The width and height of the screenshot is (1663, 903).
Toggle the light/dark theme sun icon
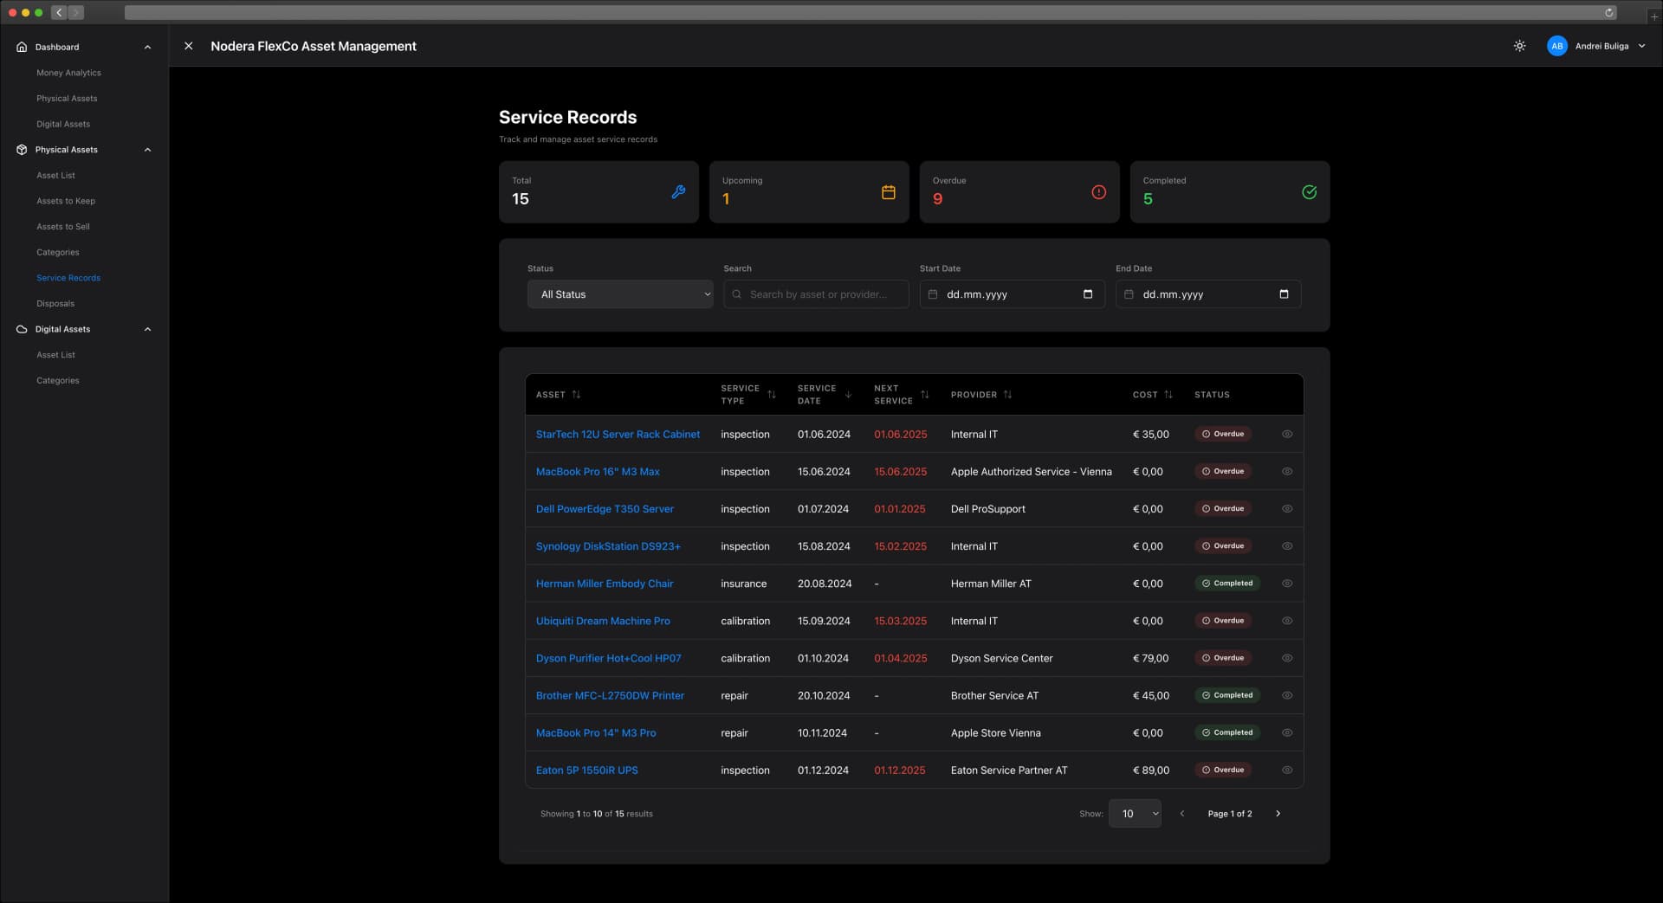[x=1519, y=46]
